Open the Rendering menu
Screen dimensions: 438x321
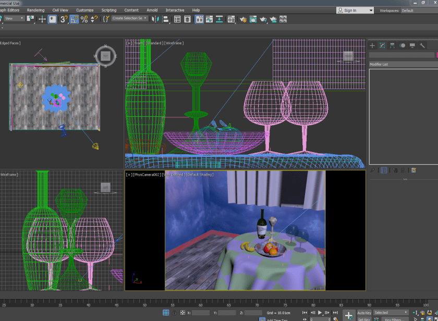coord(35,10)
